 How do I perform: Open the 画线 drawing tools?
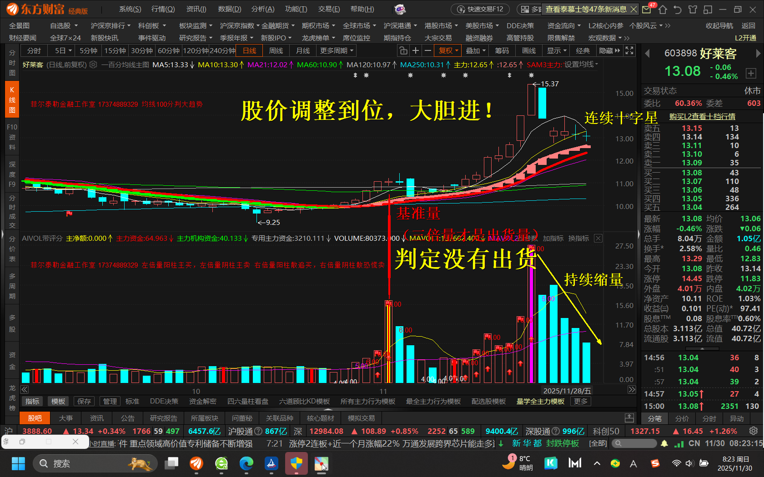[529, 51]
